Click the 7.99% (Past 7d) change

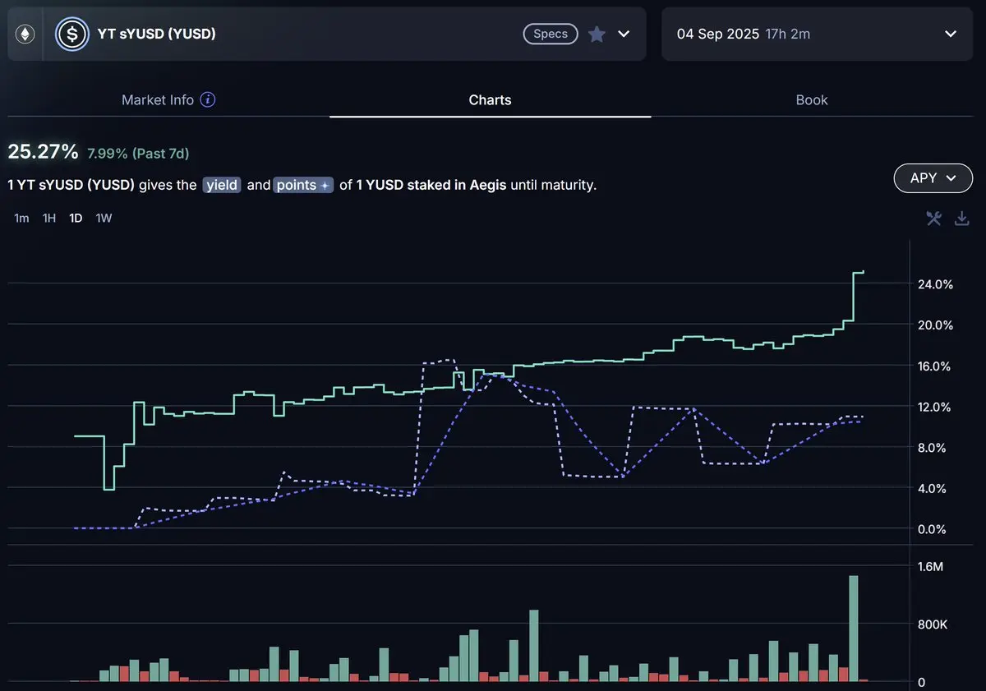pyautogui.click(x=138, y=153)
